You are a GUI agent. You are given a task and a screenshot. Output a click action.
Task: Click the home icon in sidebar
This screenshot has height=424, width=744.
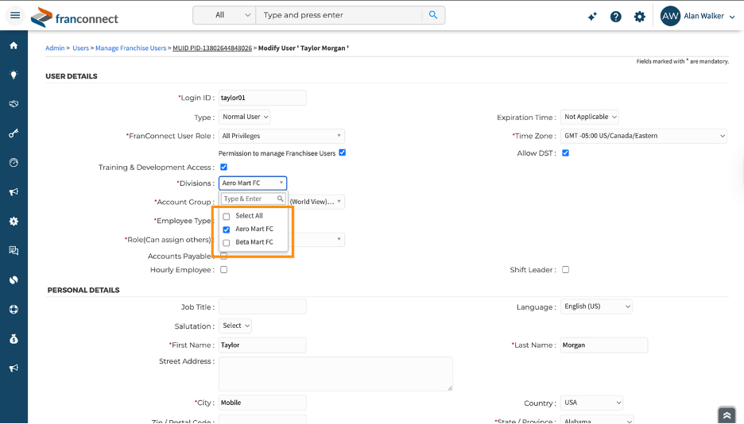point(14,45)
